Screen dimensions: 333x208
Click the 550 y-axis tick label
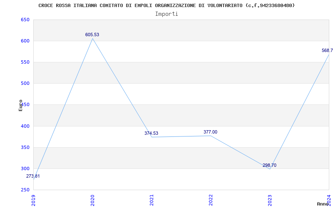25,62
